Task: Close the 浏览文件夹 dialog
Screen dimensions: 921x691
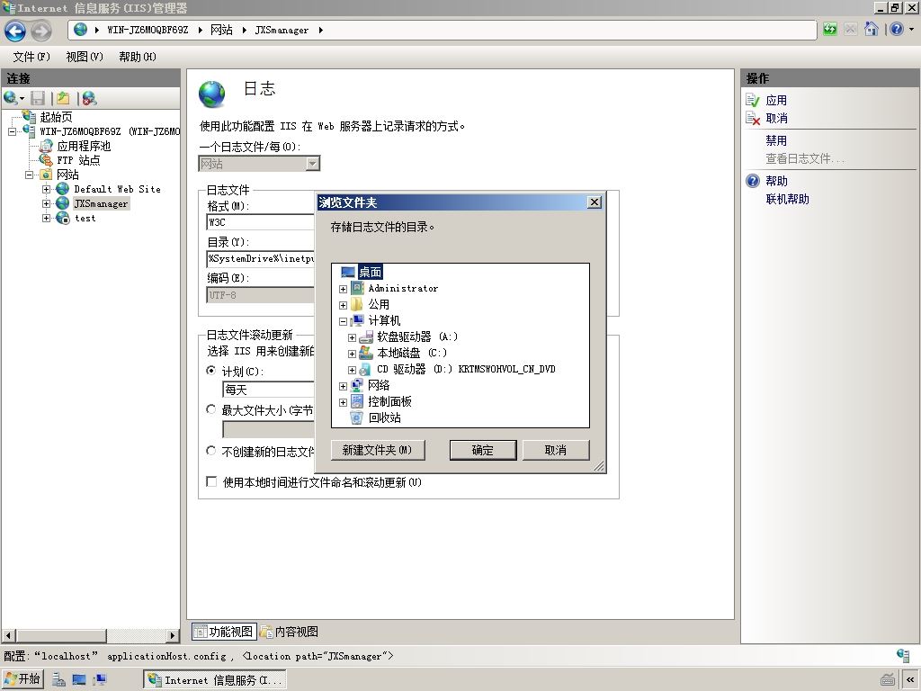Action: [x=595, y=202]
